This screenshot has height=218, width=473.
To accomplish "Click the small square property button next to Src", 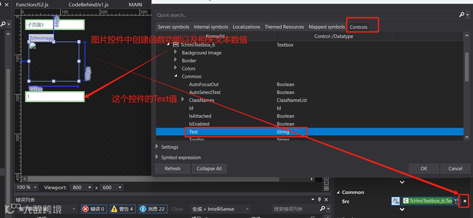I will [x=465, y=201].
